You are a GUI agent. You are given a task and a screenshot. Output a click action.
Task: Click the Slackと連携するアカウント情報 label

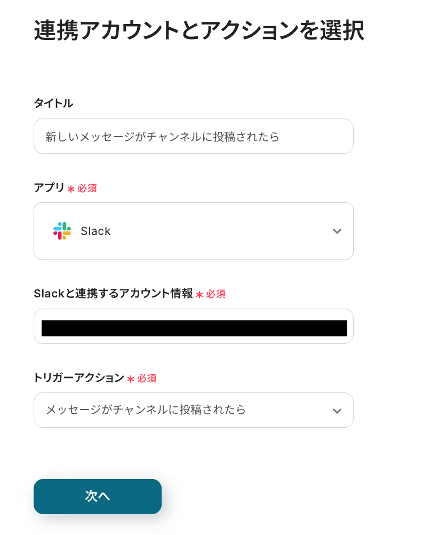113,294
